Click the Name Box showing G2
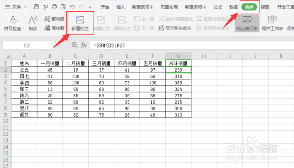The image size is (294, 168). [27, 45]
